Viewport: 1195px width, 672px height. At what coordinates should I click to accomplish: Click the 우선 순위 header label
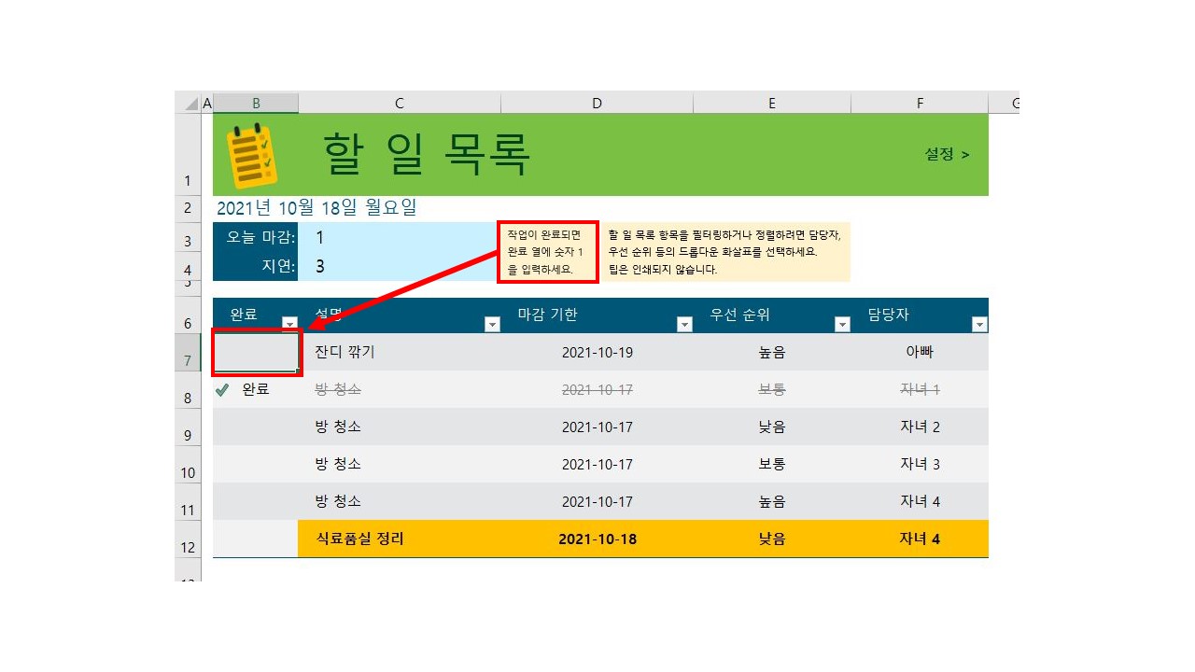tap(740, 315)
